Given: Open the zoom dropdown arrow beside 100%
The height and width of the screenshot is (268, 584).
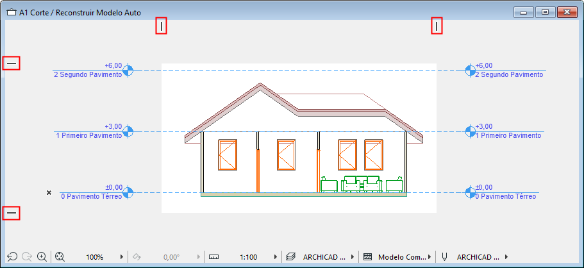Looking at the screenshot, I should [x=122, y=257].
